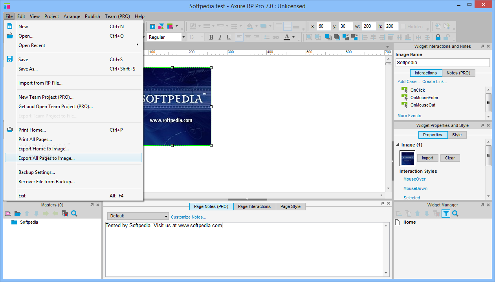Click search icon in Widget Manager

click(x=455, y=213)
